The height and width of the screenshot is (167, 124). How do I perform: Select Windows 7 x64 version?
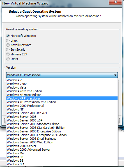click(62, 84)
